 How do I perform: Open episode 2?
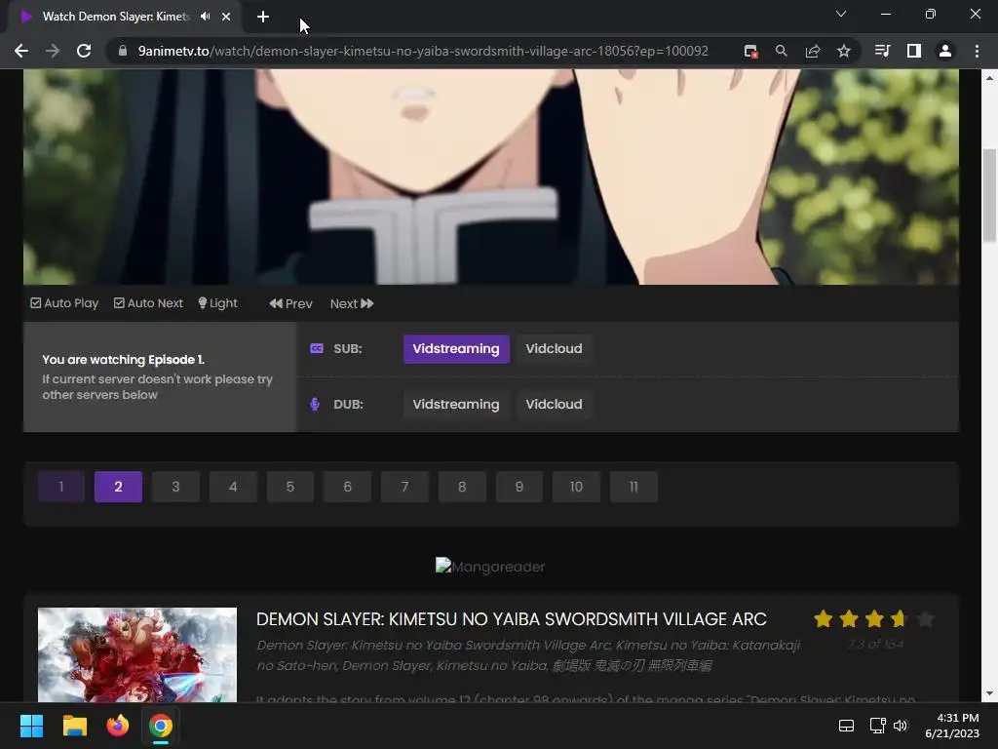118,488
